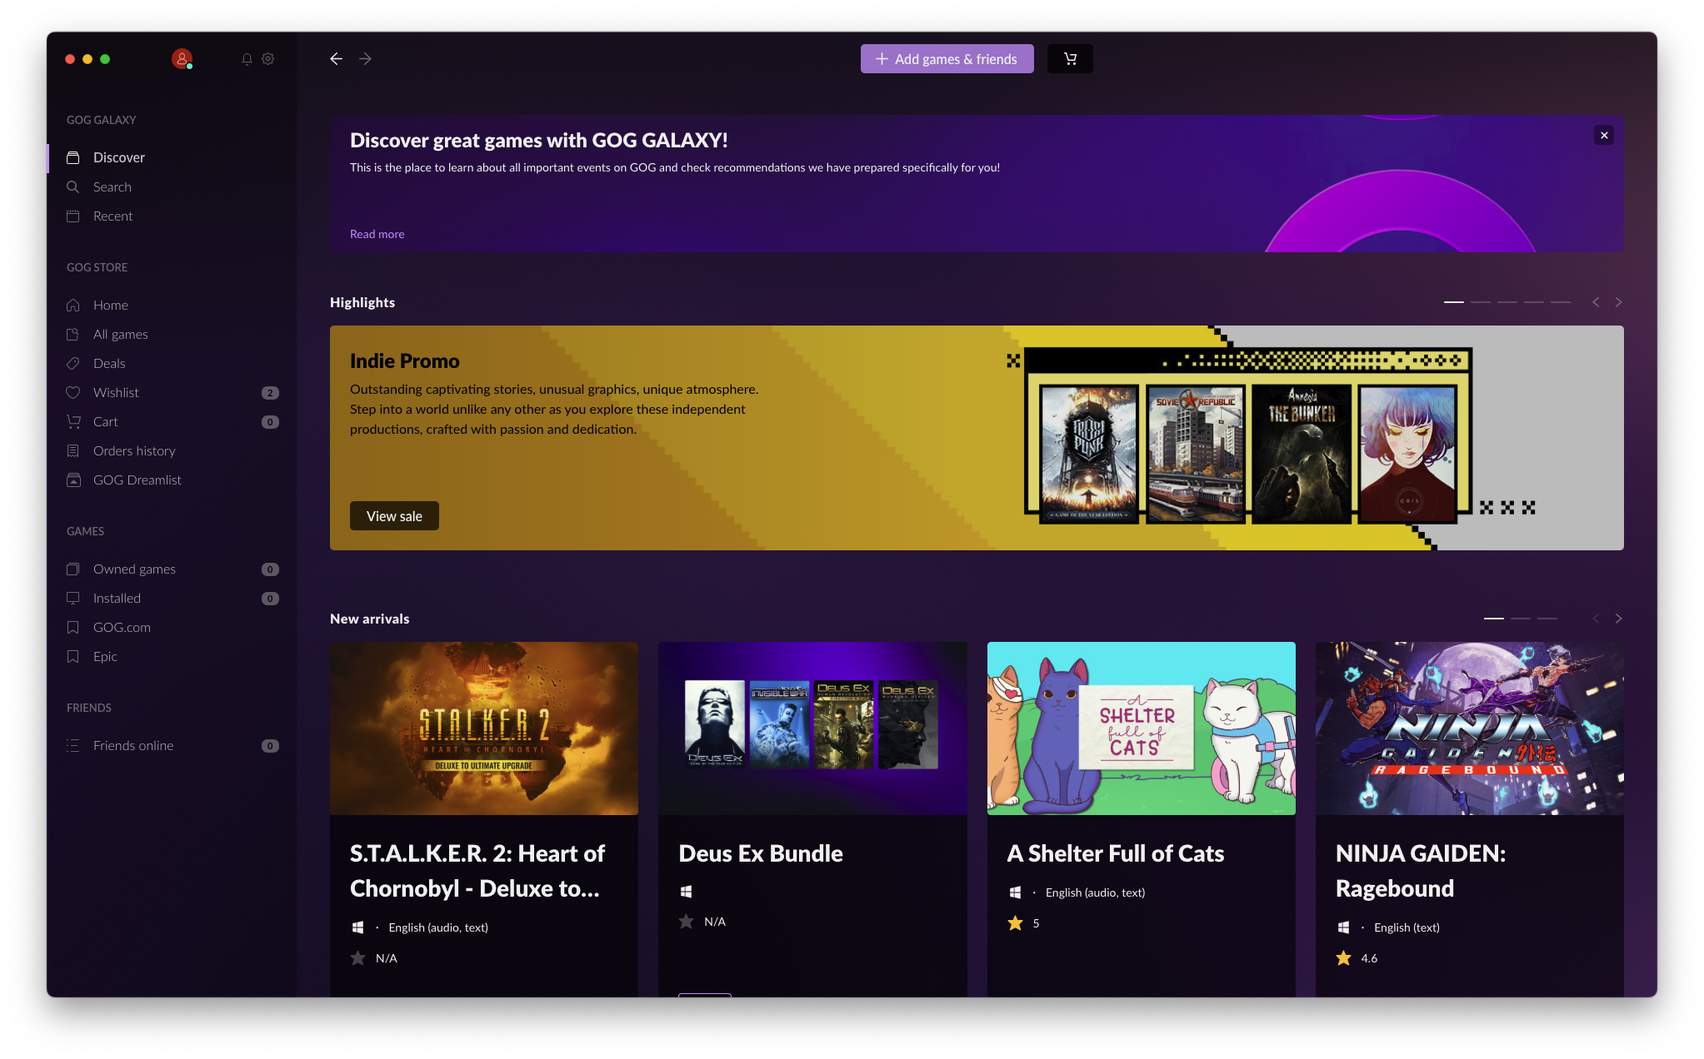
Task: Open A Shelter Full of Cats title
Action: coord(1115,853)
